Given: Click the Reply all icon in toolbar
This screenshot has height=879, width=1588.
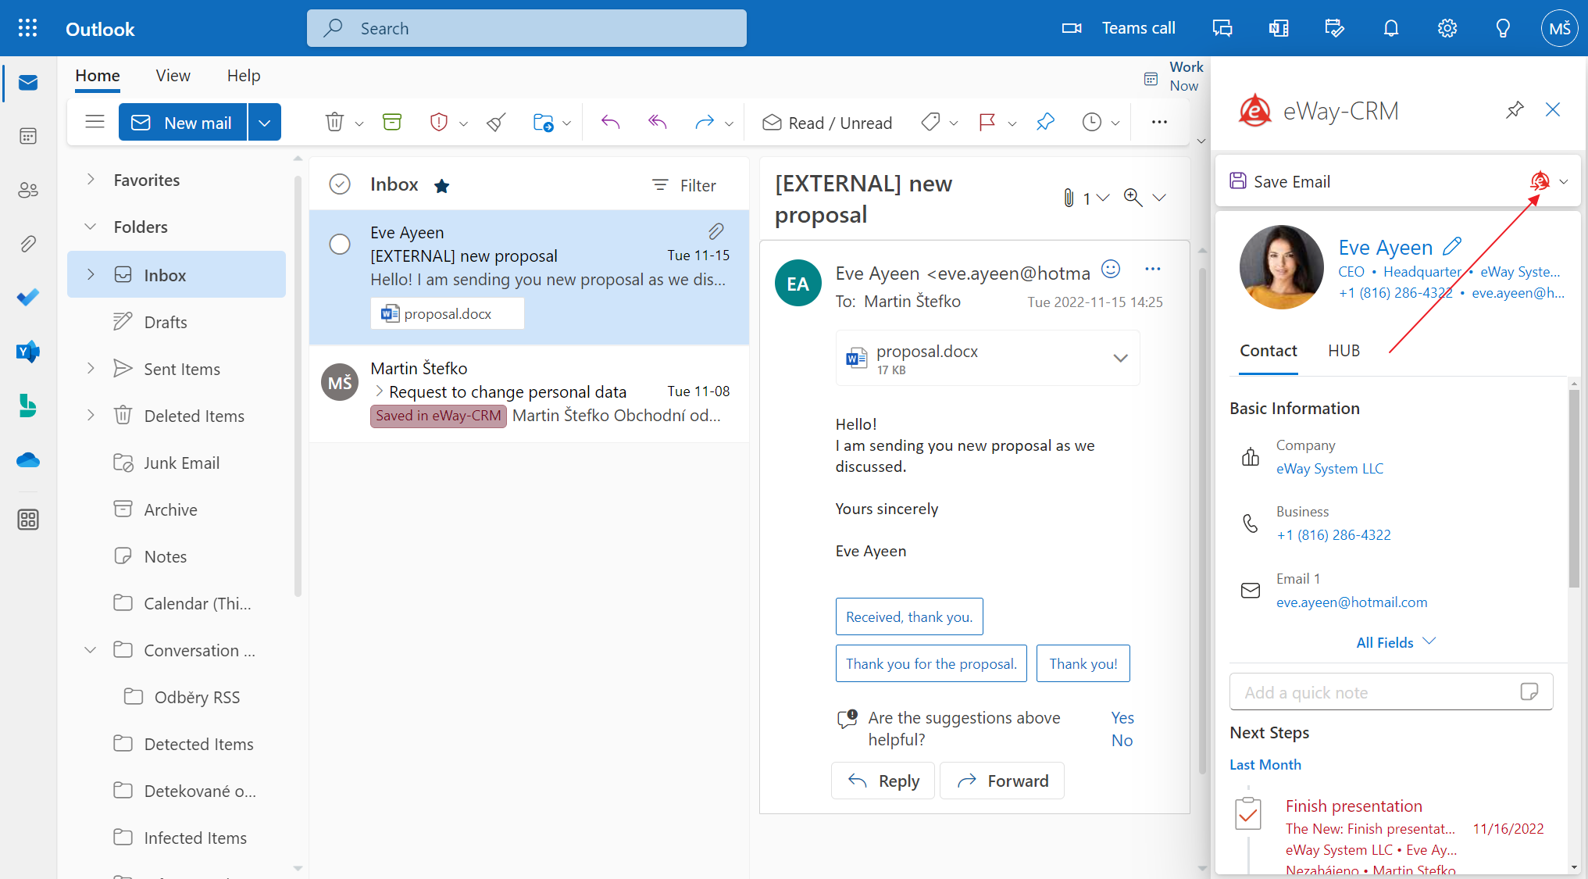Looking at the screenshot, I should (x=658, y=122).
